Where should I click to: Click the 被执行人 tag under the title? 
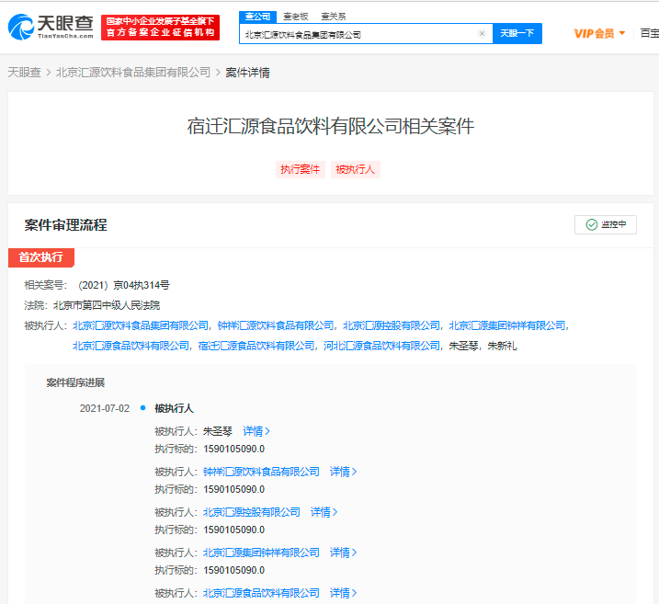[355, 169]
